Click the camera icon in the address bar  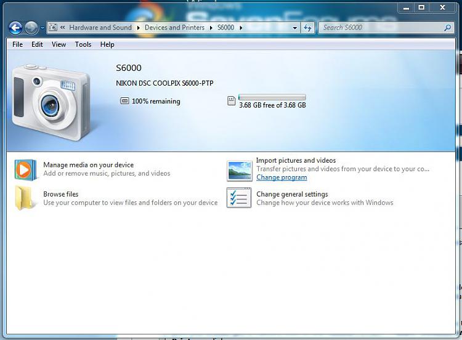(x=53, y=28)
